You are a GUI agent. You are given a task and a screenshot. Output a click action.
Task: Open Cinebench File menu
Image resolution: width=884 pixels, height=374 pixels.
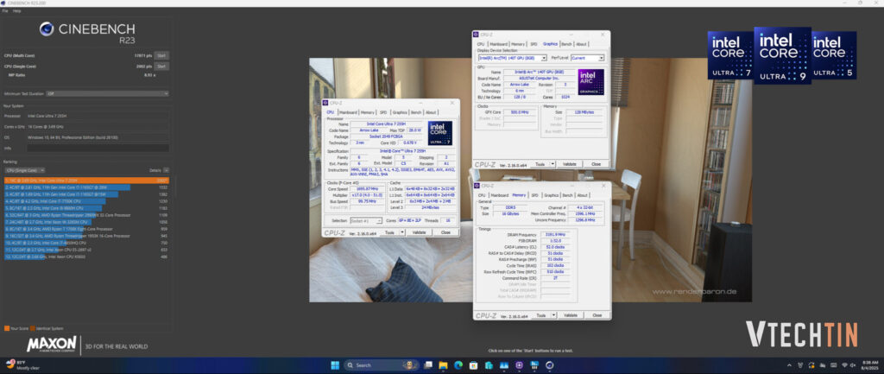5,10
